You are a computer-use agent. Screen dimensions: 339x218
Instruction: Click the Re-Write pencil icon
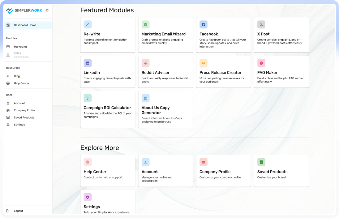tap(88, 24)
